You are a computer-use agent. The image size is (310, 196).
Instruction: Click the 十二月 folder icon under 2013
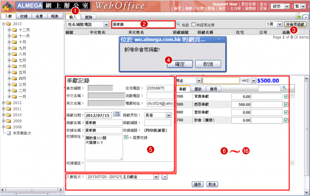pyautogui.click(x=14, y=29)
